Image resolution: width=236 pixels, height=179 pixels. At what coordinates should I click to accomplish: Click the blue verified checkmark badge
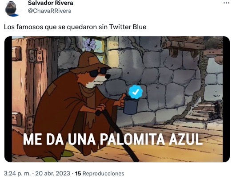pos(136,92)
